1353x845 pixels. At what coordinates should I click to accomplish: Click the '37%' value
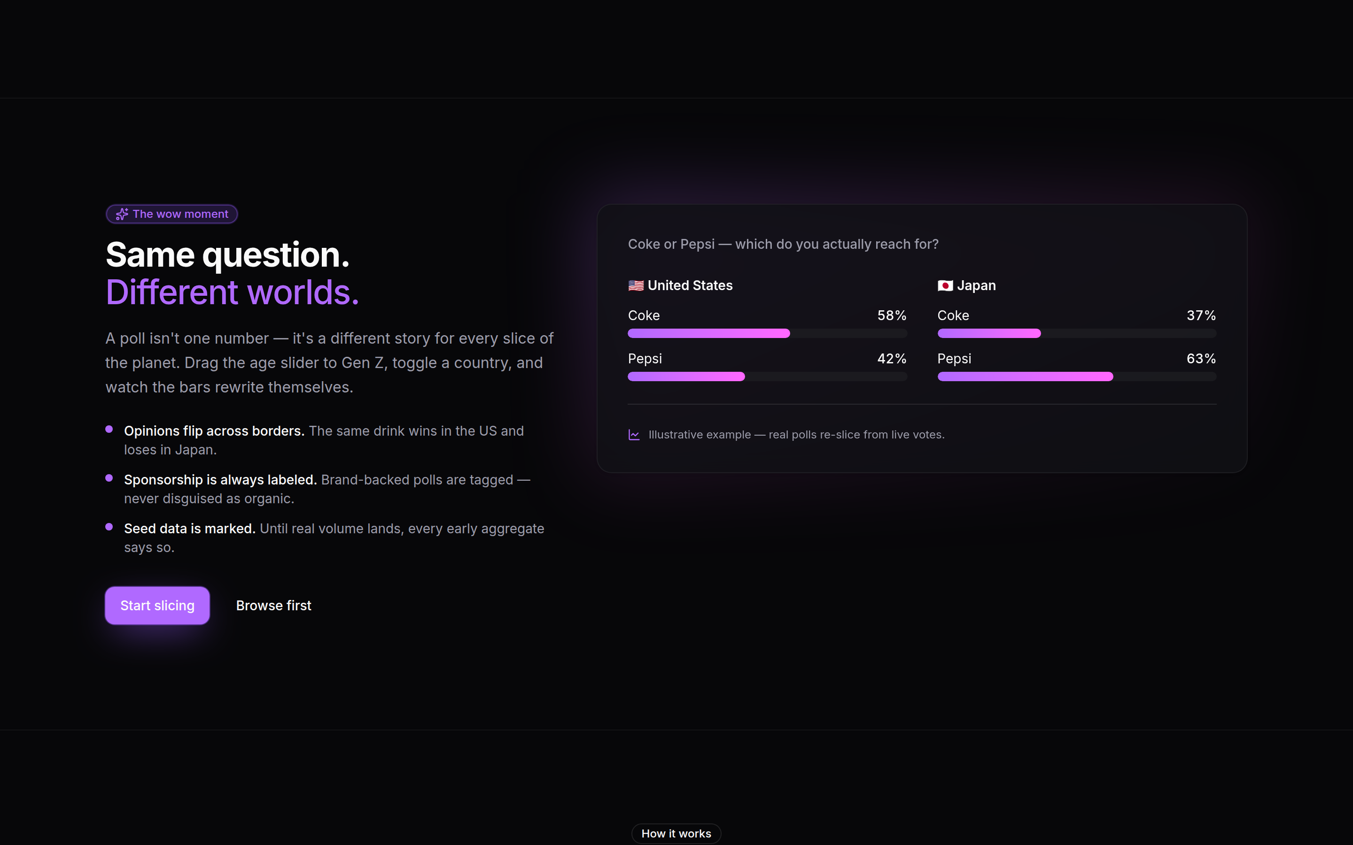[x=1201, y=315]
